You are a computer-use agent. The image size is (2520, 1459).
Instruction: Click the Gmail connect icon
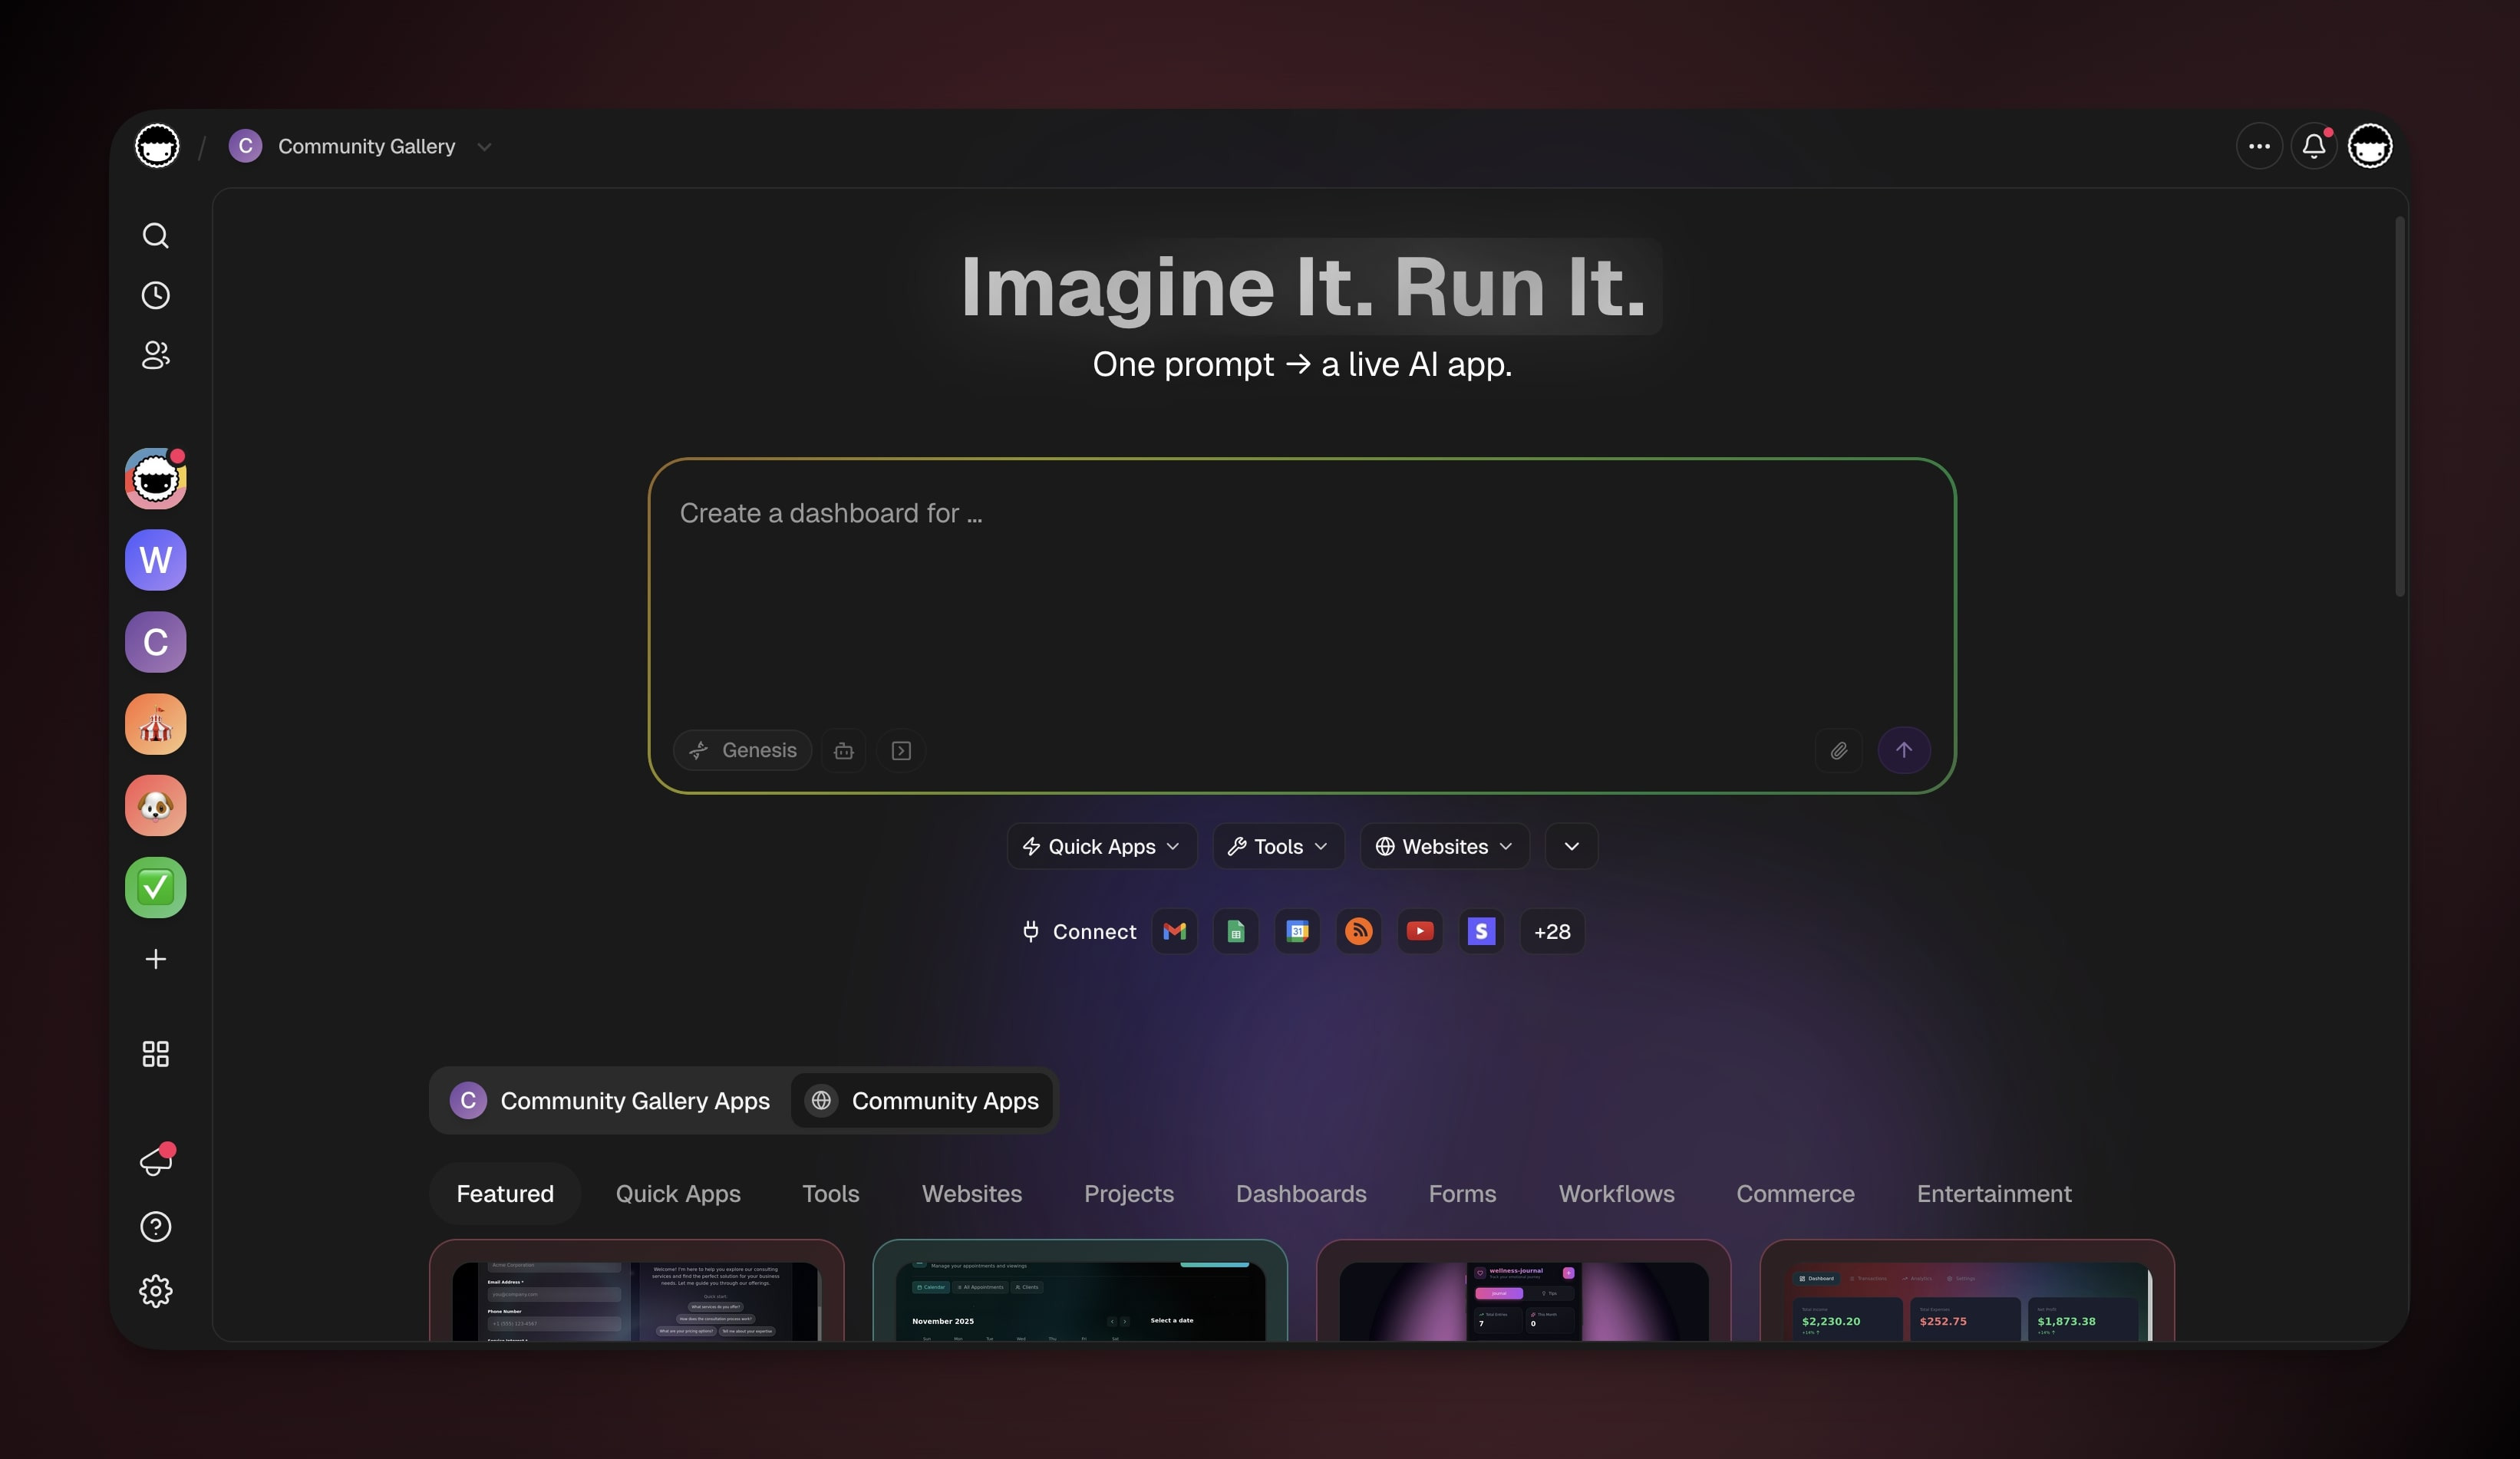click(x=1174, y=931)
